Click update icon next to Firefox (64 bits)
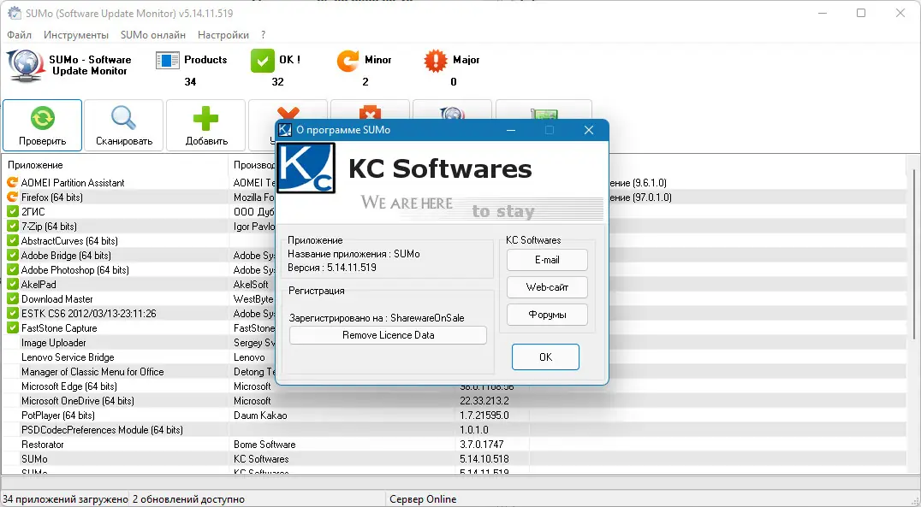The width and height of the screenshot is (921, 507). [x=12, y=197]
